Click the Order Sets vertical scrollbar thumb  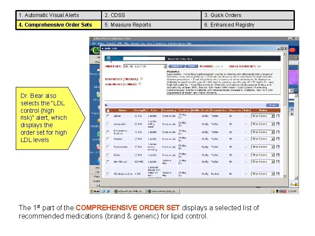[x=284, y=80]
